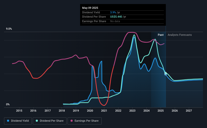The height and width of the screenshot is (128, 207).
Task: Toggle the Dividend Per Share legend button
Action: point(50,121)
